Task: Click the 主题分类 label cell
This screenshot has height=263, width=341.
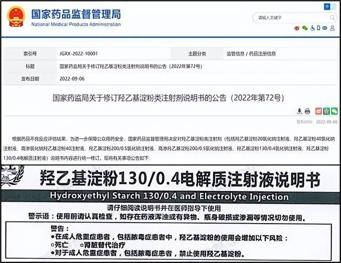Action: tap(197, 53)
